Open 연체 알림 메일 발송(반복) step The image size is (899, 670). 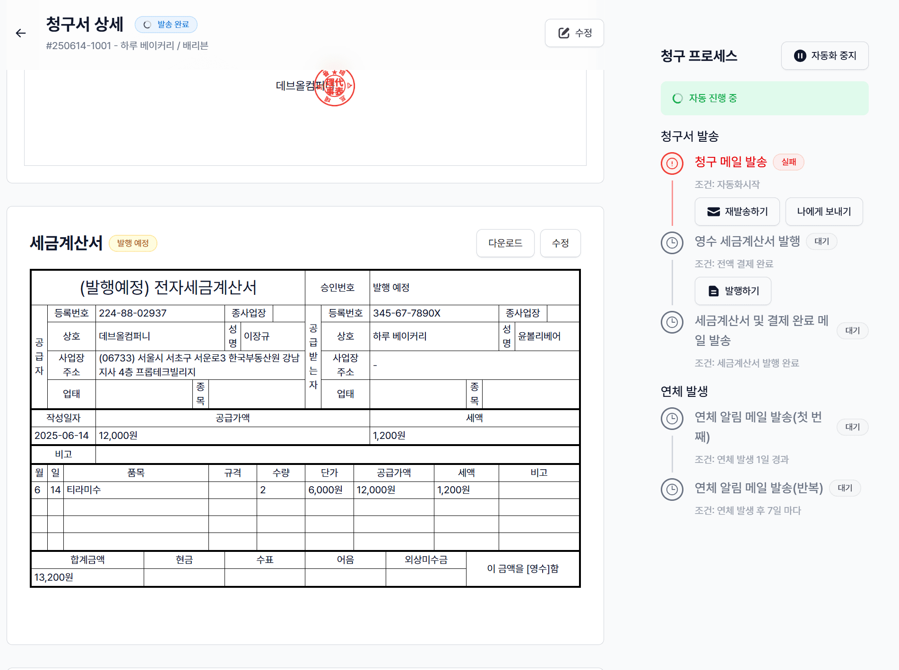click(x=758, y=488)
